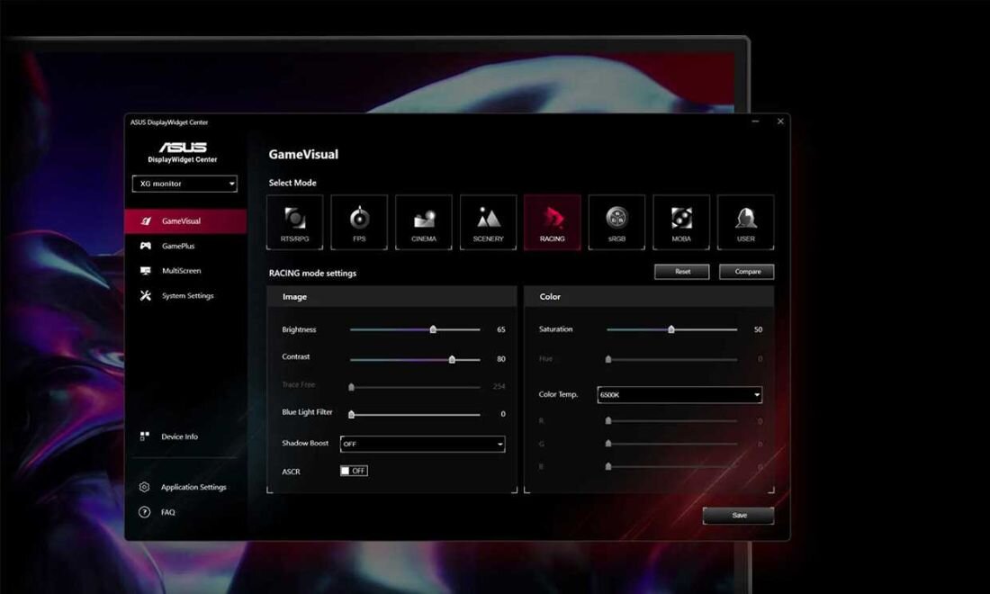
Task: Select the FPS GameVisual mode
Action: [359, 221]
